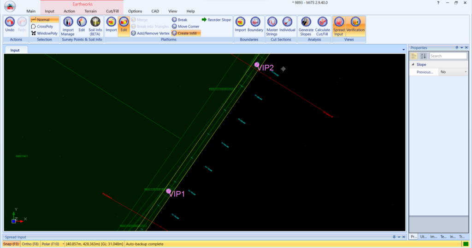Open Soil Info (BETA)
The image size is (472, 248).
95,26
